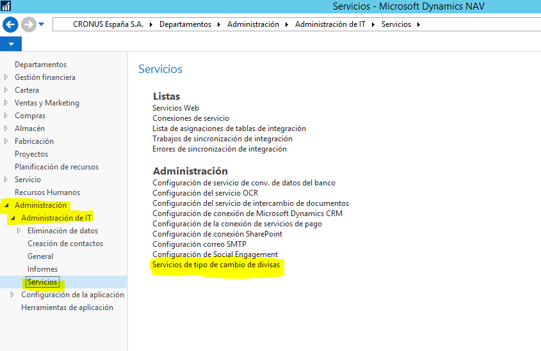Expand the Fabricación tree node
The width and height of the screenshot is (541, 351).
(6, 141)
